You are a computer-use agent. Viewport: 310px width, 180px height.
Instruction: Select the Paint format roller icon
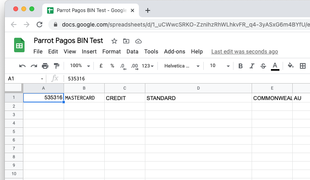pos(56,66)
